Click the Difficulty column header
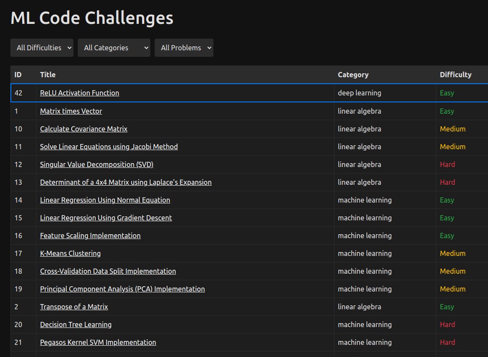This screenshot has height=357, width=488. 455,75
